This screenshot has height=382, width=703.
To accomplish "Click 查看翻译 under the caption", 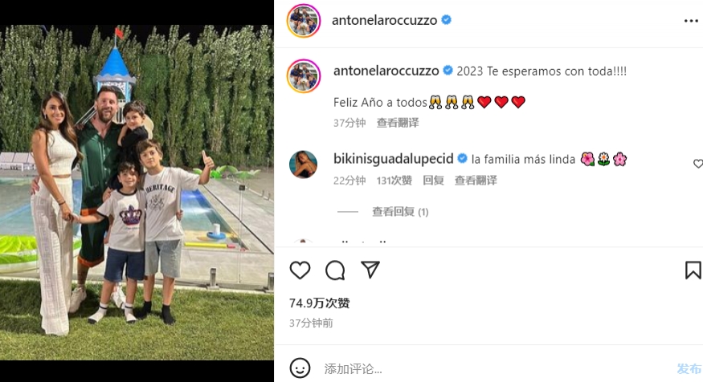I will pyautogui.click(x=398, y=123).
